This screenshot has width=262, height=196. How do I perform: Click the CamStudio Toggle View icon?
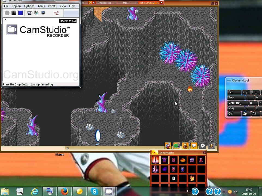(x=30, y=13)
